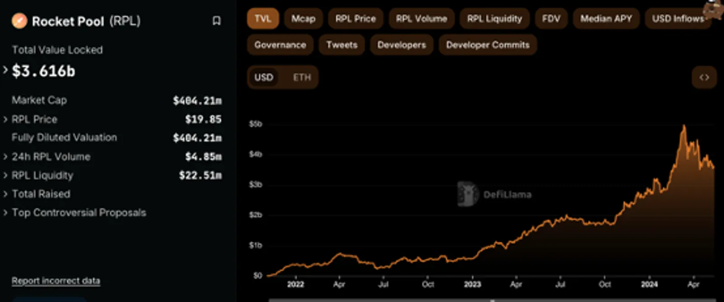Enable the Developers chart metric
The height and width of the screenshot is (302, 724).
click(x=402, y=45)
